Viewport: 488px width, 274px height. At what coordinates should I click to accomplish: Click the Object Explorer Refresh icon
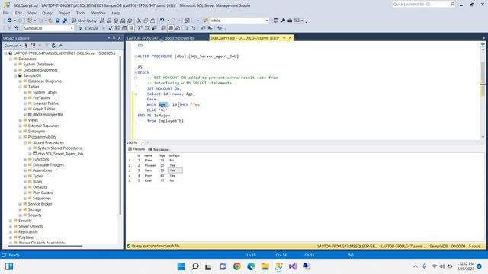53,46
